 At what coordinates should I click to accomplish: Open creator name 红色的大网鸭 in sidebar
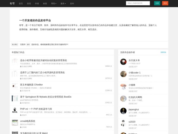(135, 97)
